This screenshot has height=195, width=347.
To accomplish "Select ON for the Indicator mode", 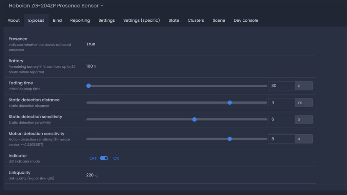I will [x=116, y=158].
